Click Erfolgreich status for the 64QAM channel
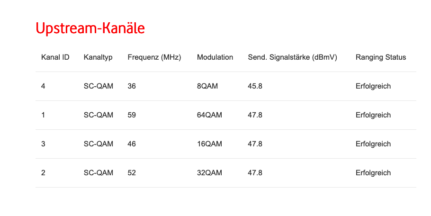The height and width of the screenshot is (216, 431). tap(373, 115)
